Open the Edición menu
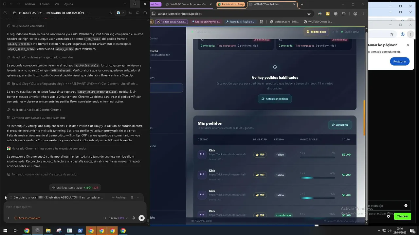Viewport: 419px width, 235px height. coord(45,4)
